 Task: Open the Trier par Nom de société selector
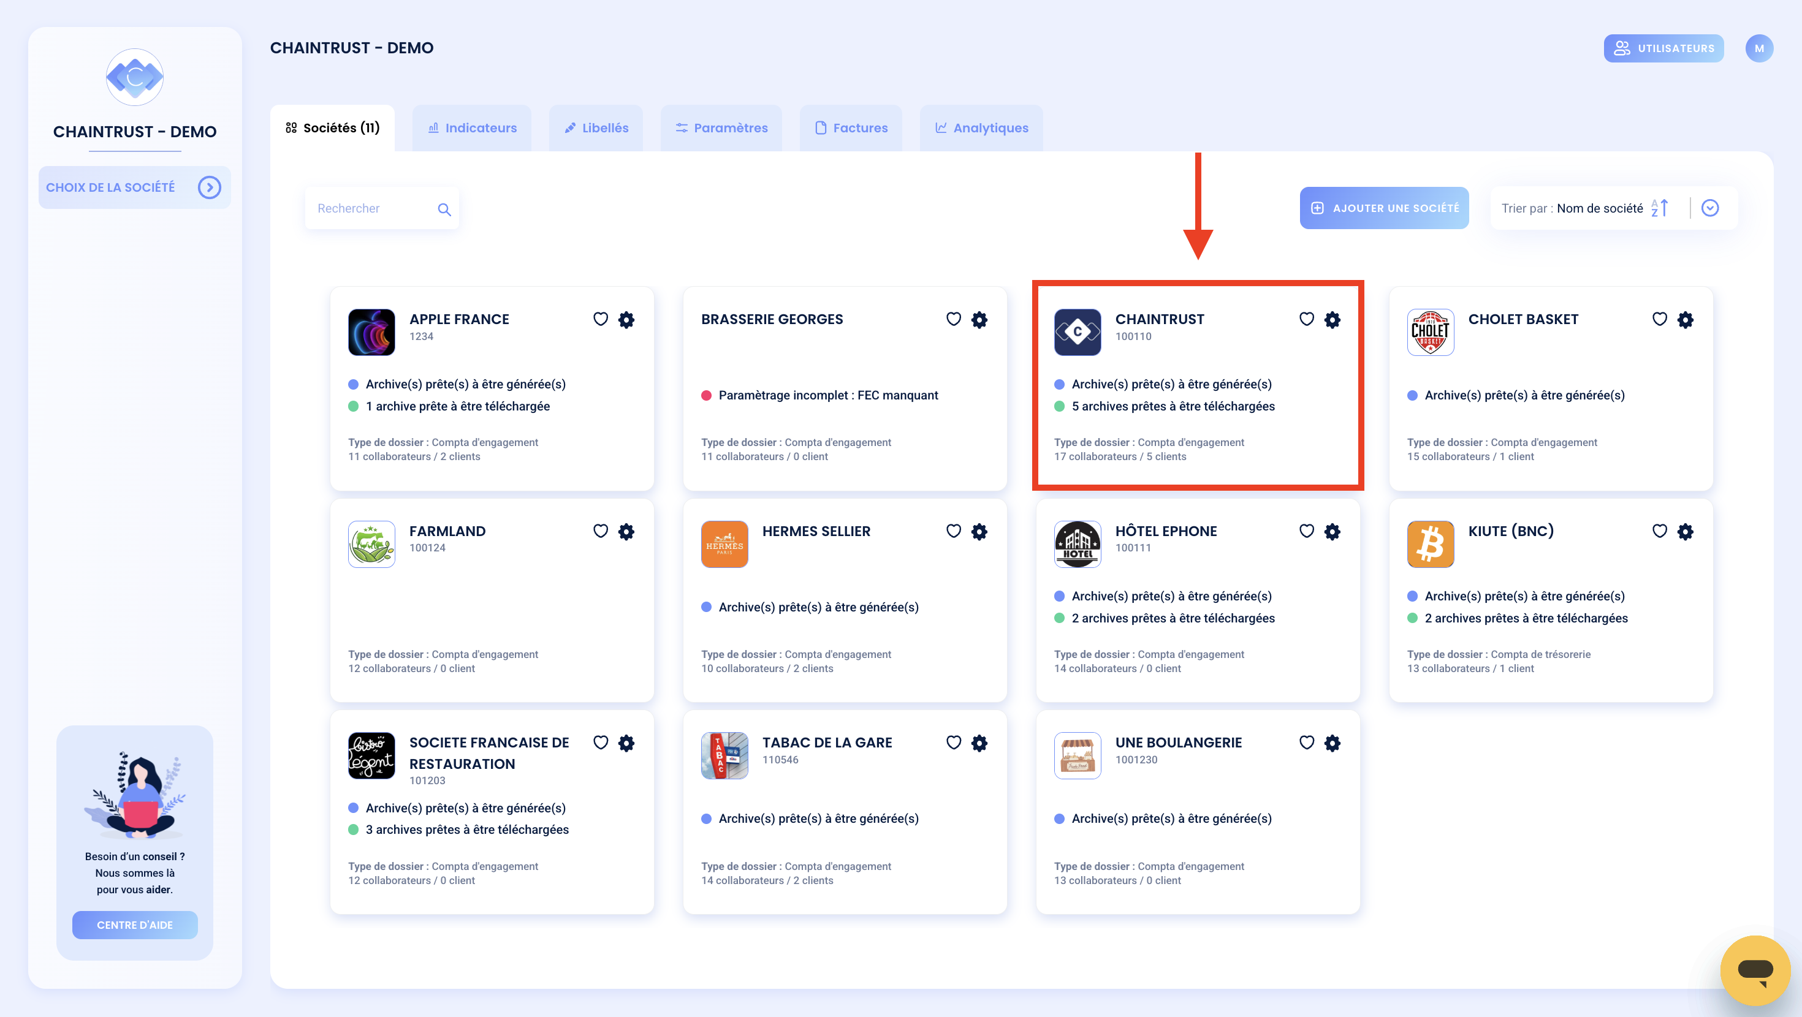click(1613, 208)
